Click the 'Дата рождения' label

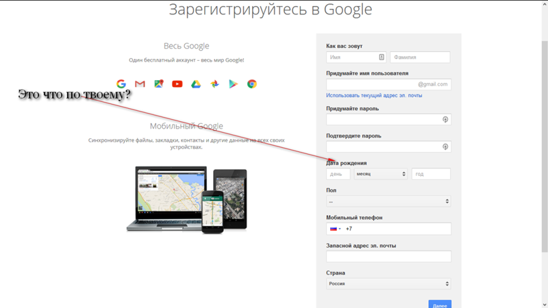click(x=347, y=163)
